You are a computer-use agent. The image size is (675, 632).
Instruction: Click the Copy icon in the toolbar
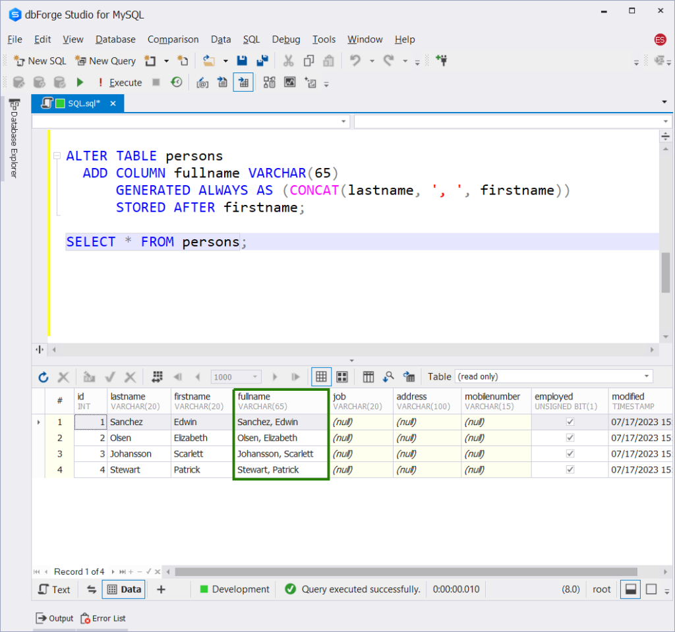(308, 61)
